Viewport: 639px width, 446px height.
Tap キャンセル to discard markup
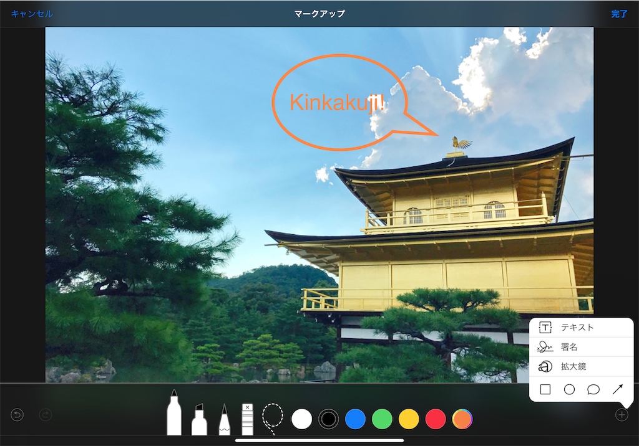pyautogui.click(x=31, y=12)
